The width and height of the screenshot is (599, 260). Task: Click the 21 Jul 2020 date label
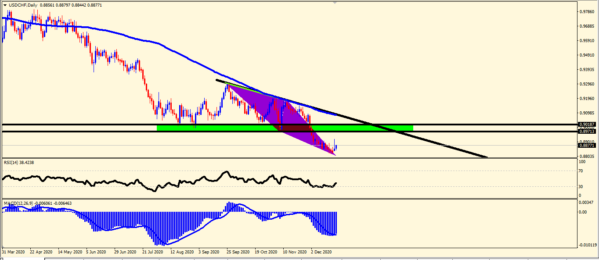(153, 252)
